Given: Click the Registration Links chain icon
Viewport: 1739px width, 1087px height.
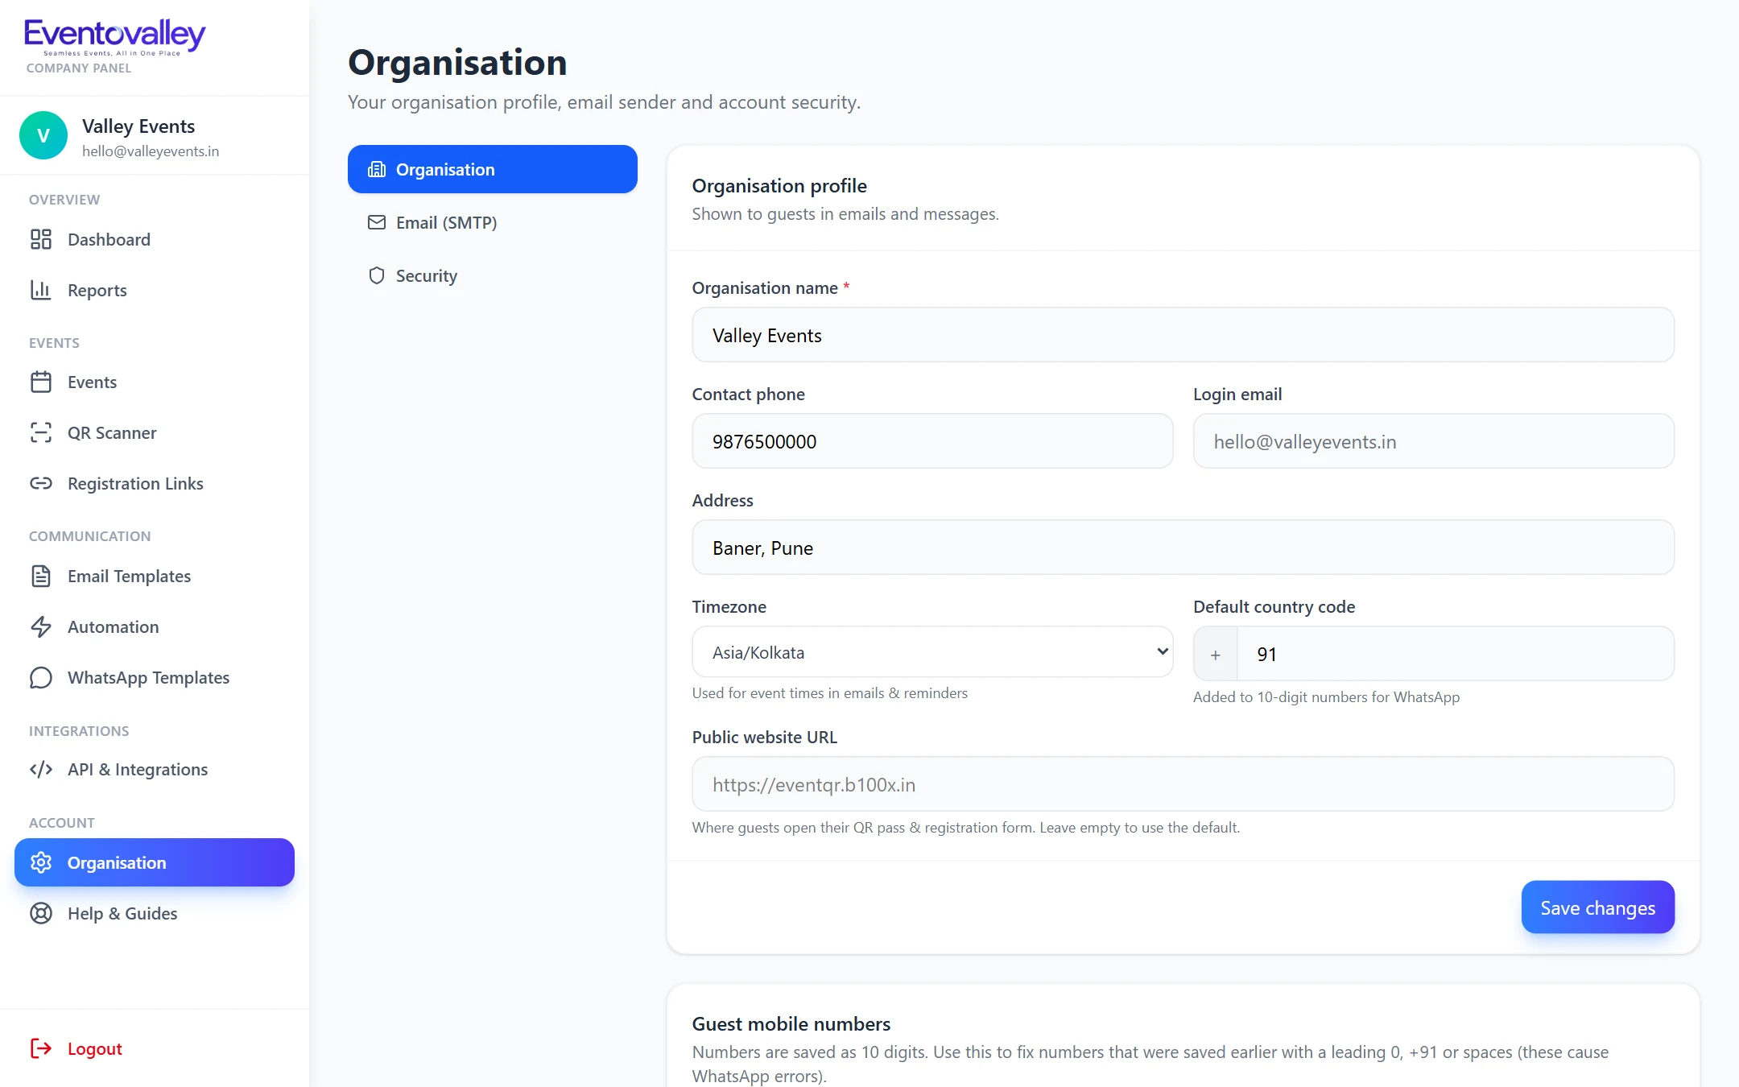Looking at the screenshot, I should (x=41, y=483).
